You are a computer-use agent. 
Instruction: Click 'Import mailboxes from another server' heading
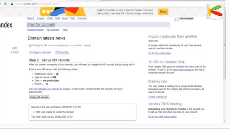pyautogui.click(x=173, y=38)
